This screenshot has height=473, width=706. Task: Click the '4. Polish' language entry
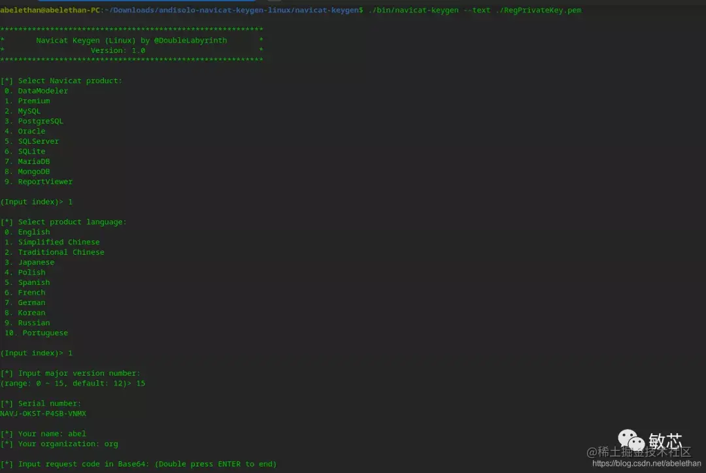pos(25,272)
